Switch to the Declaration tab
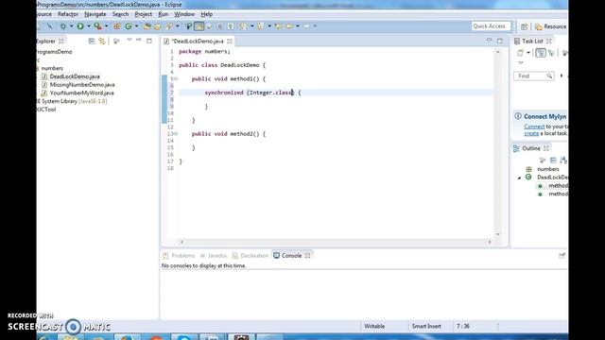Image resolution: width=605 pixels, height=340 pixels. (251, 256)
